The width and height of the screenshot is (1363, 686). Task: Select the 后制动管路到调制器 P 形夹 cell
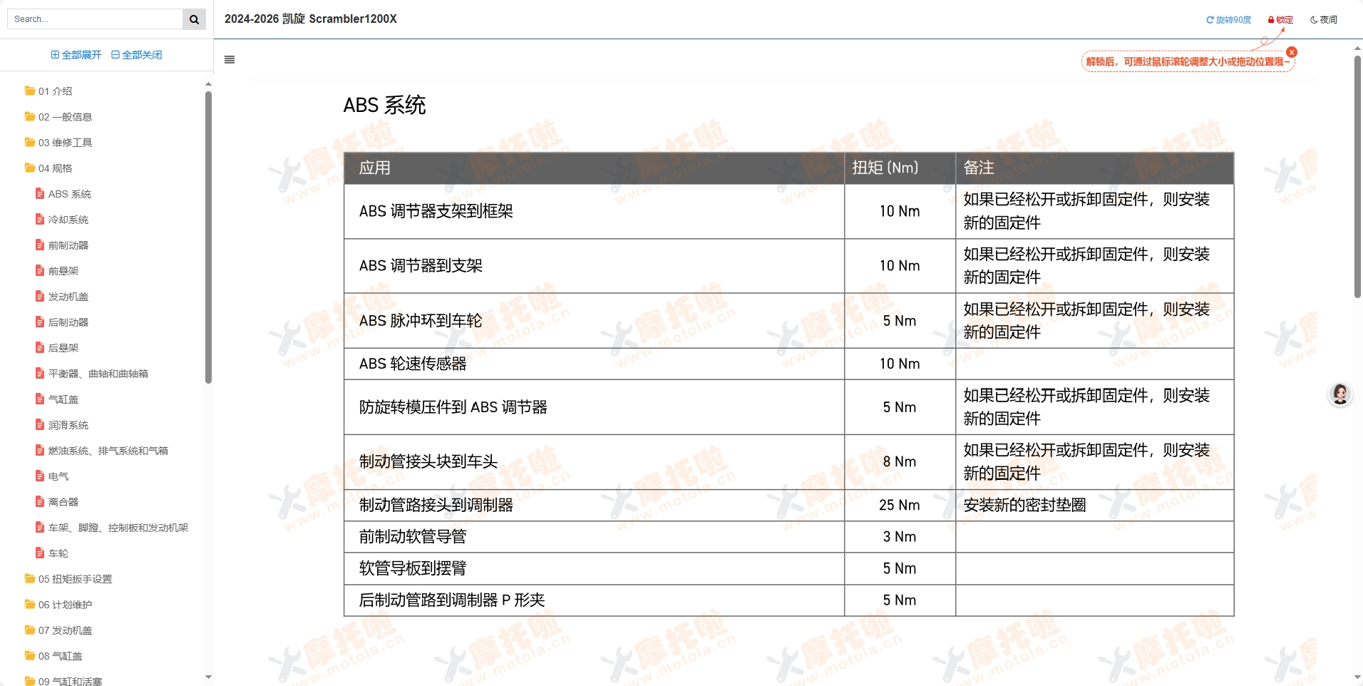click(594, 600)
